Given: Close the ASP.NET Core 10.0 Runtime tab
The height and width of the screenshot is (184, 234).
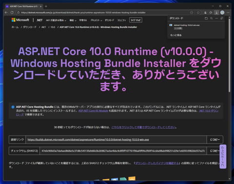Looking at the screenshot, I should [40, 6].
